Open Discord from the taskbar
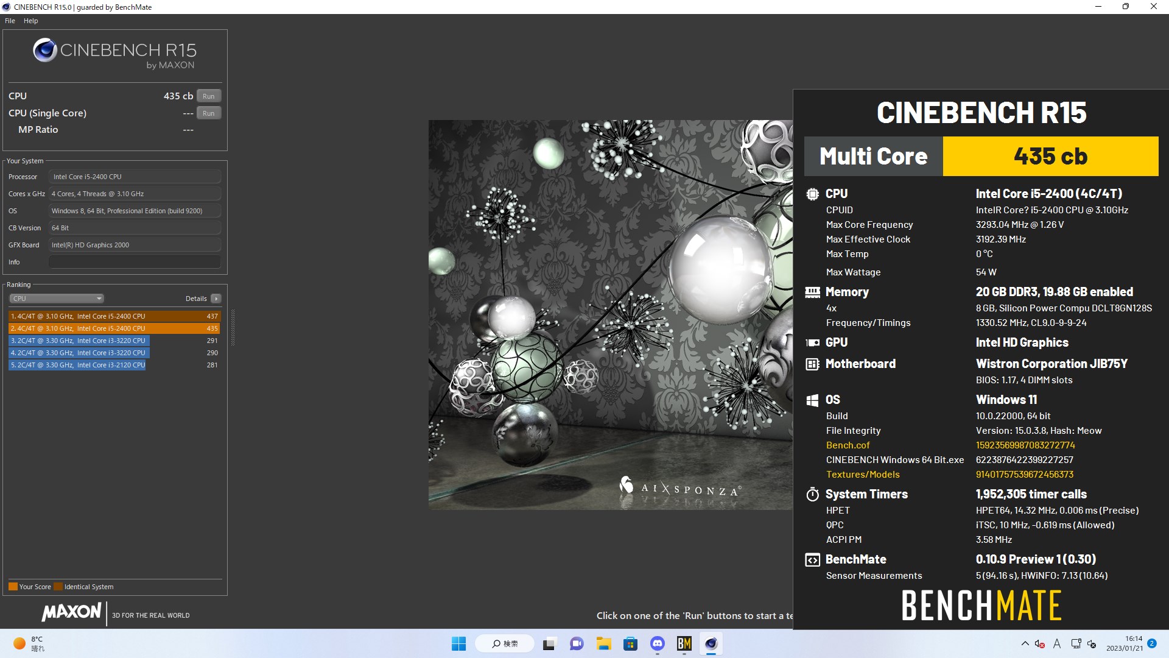 click(657, 643)
